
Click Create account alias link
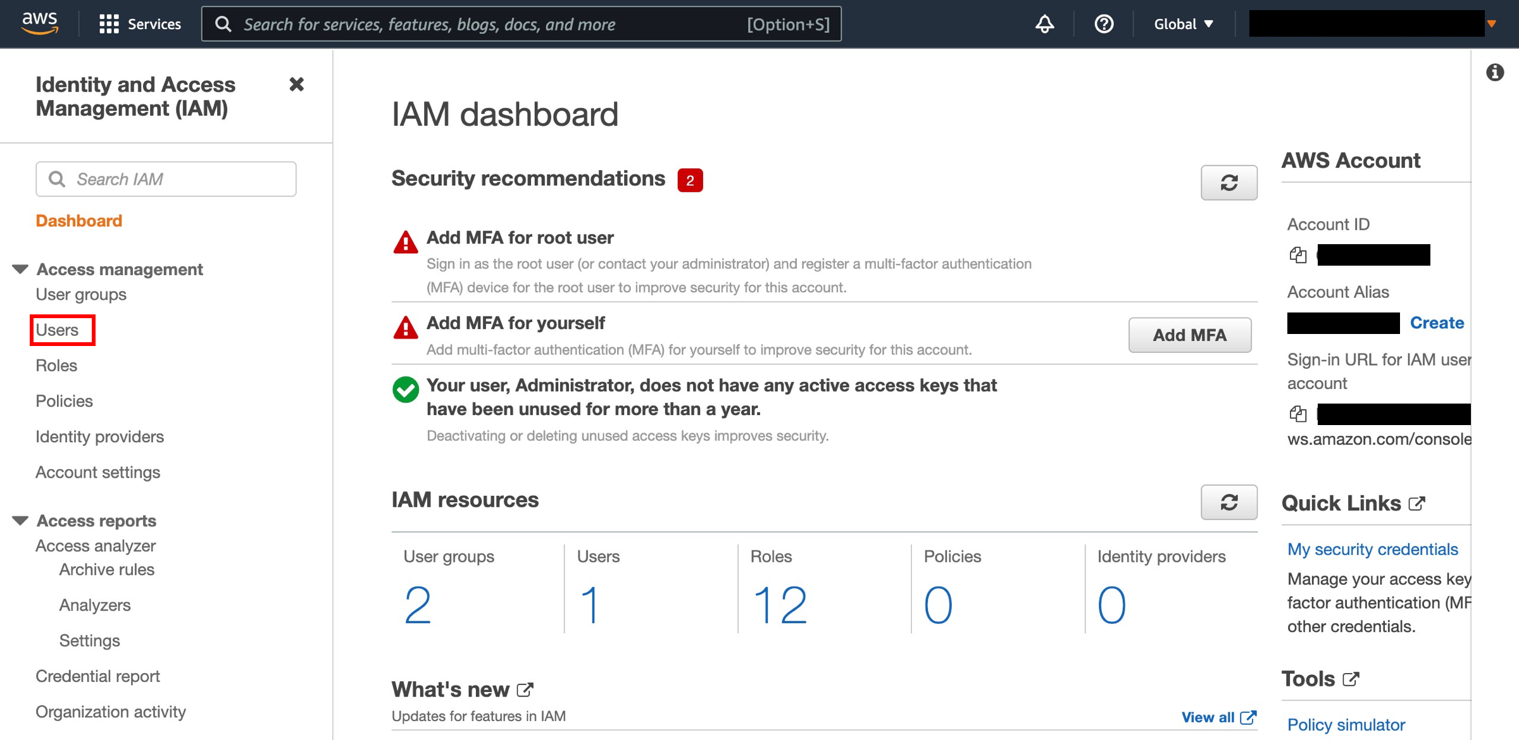1437,323
